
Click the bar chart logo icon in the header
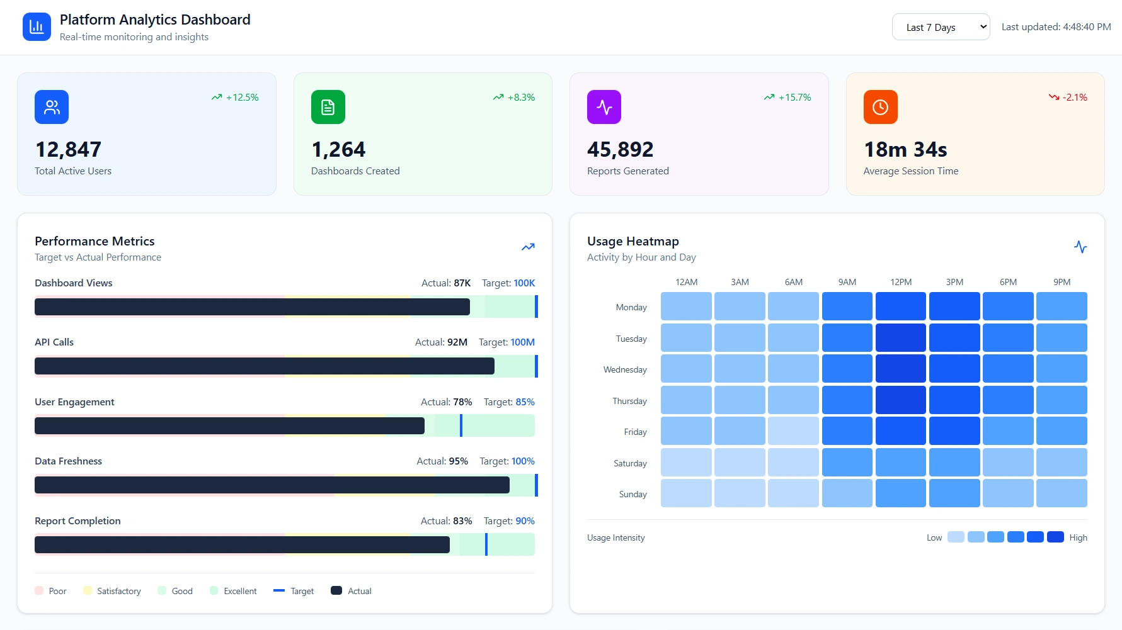coord(37,26)
